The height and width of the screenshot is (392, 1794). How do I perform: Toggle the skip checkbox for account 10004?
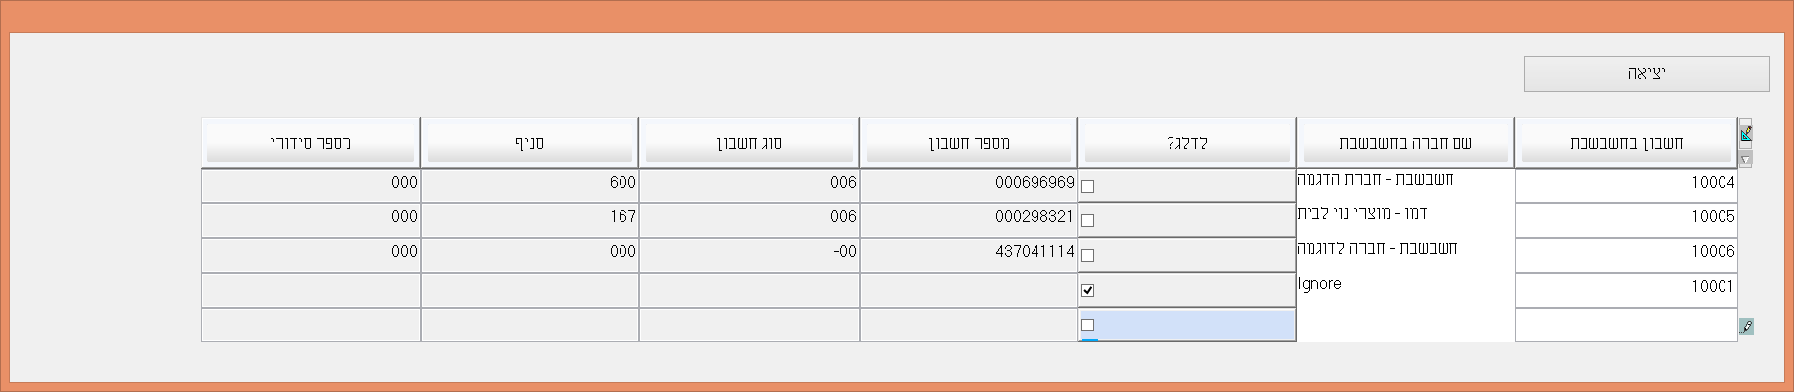(x=1087, y=186)
